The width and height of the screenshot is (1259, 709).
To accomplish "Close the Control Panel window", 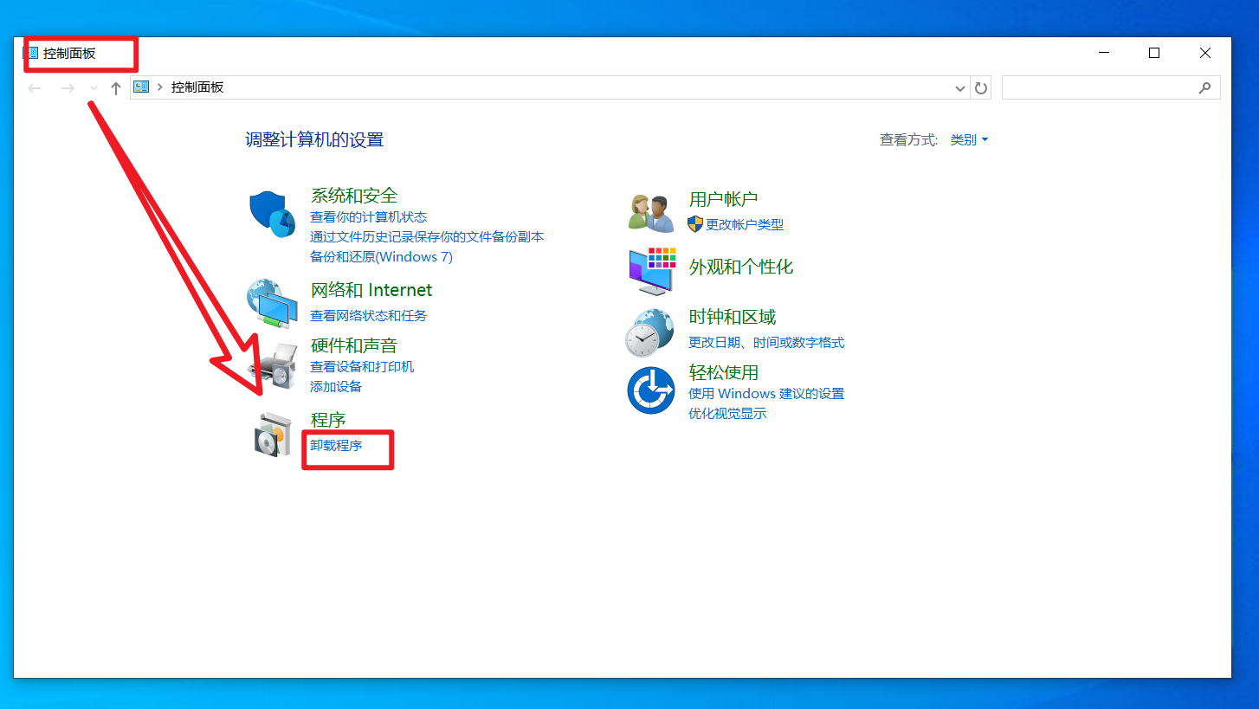I will (1205, 53).
